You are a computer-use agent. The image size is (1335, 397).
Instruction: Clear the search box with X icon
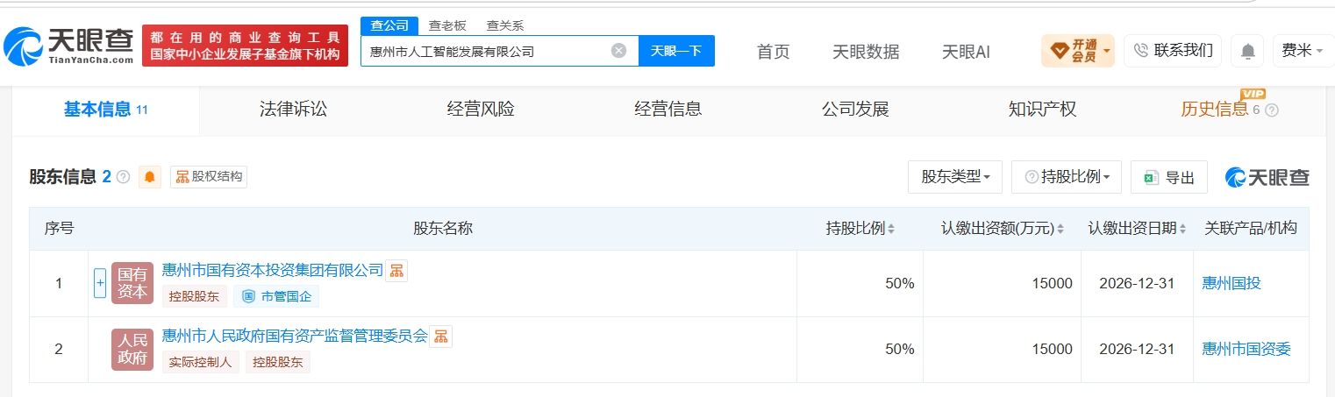click(x=618, y=51)
